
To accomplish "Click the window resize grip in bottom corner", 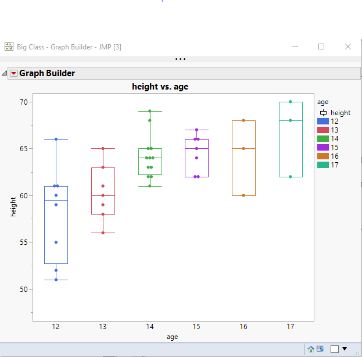I will coord(358,352).
